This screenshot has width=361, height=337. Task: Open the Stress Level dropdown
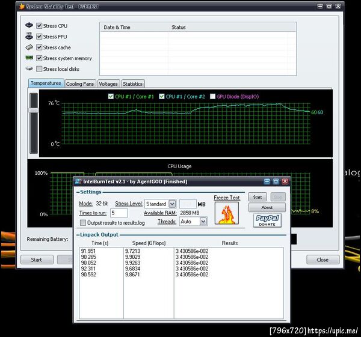click(x=172, y=204)
